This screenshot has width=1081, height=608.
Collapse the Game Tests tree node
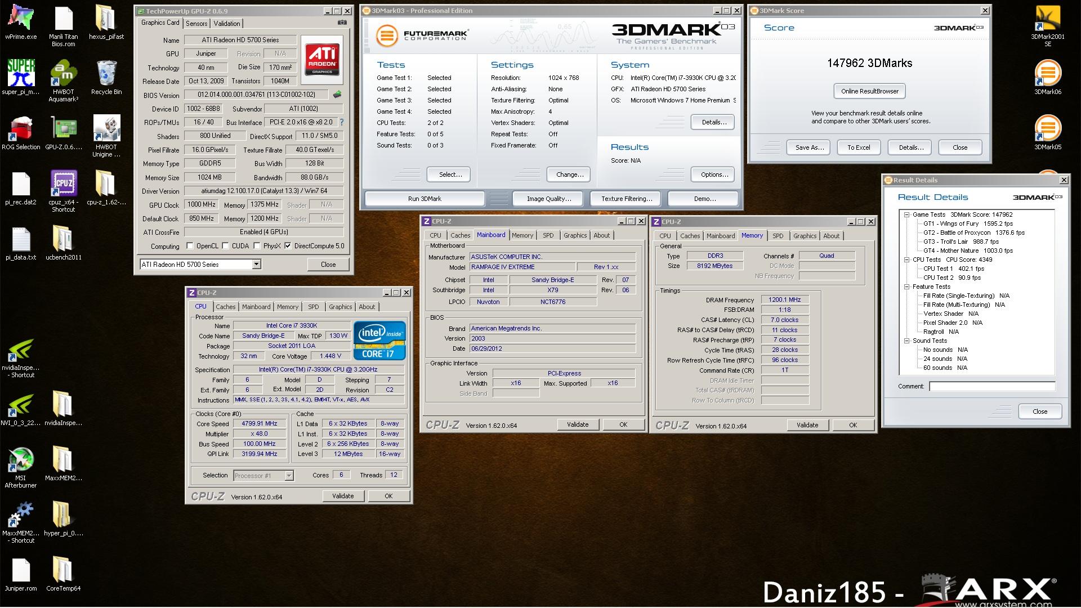point(906,214)
